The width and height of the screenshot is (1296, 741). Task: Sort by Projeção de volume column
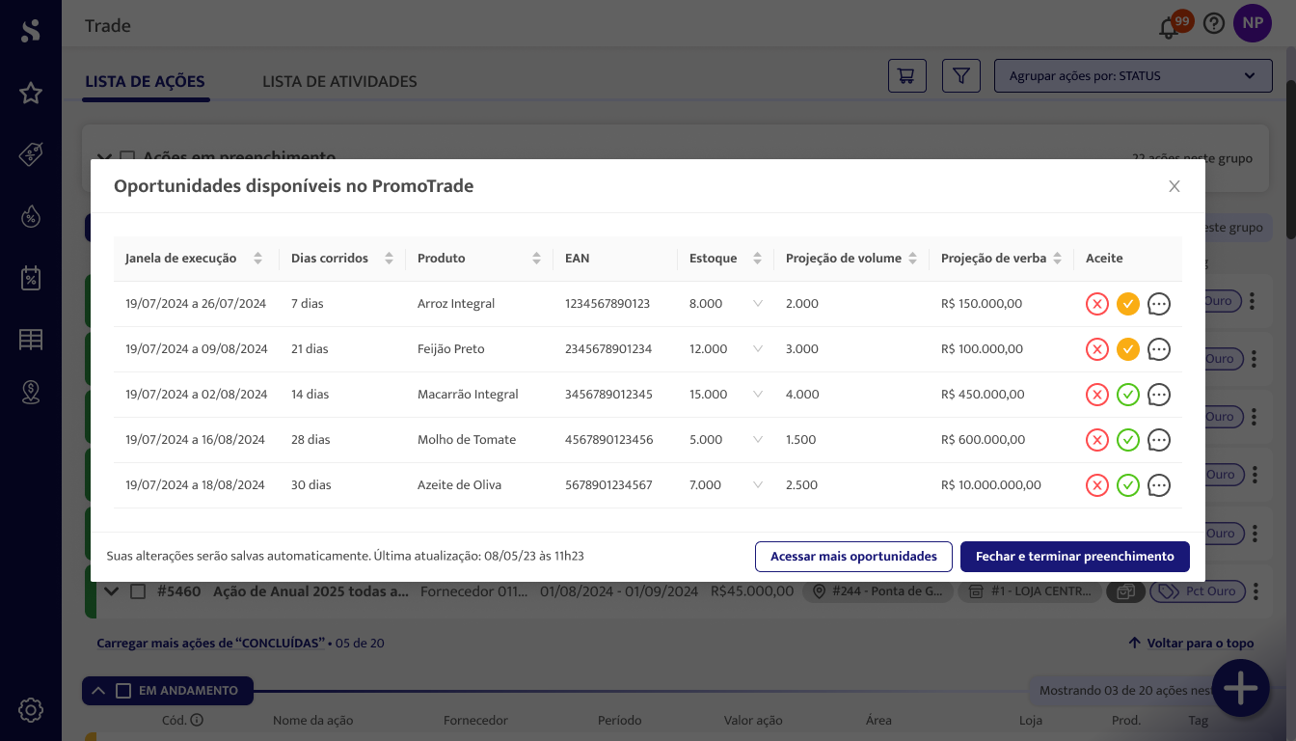coord(912,259)
